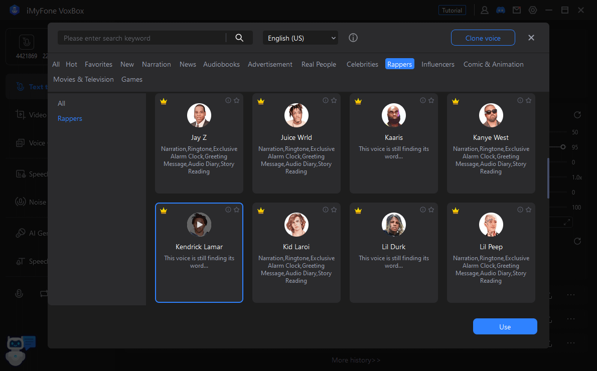The width and height of the screenshot is (597, 371).
Task: Open the Movies & Television category tab
Action: 83,79
